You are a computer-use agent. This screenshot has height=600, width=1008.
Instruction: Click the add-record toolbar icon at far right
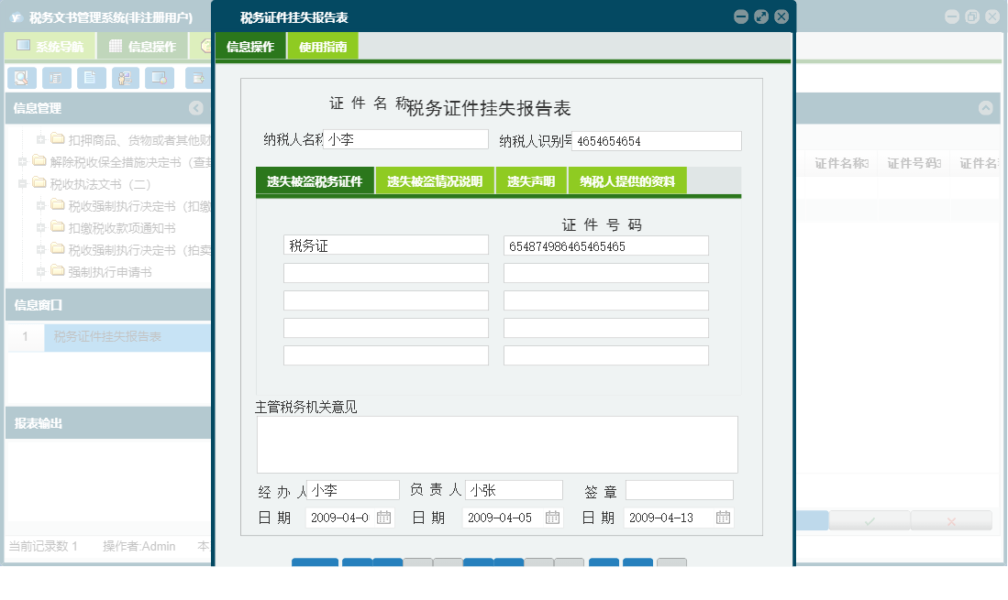197,78
